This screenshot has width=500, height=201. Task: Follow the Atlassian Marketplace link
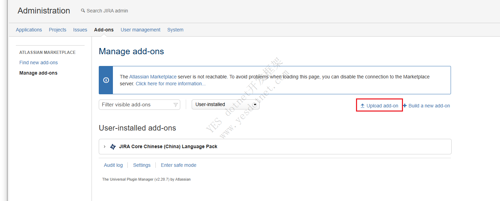(x=153, y=77)
